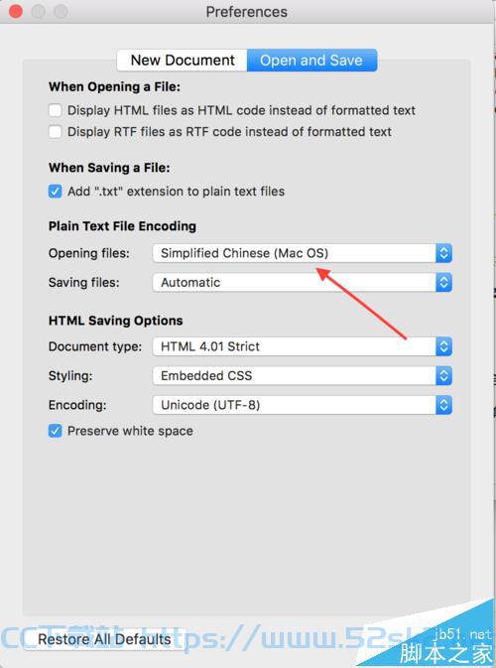Click the Restore All Defaults button
This screenshot has width=496, height=668.
[105, 639]
